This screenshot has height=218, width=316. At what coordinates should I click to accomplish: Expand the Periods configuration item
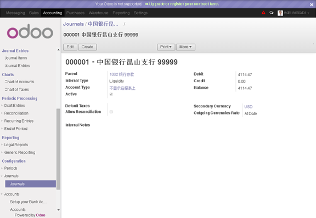(x=10, y=168)
